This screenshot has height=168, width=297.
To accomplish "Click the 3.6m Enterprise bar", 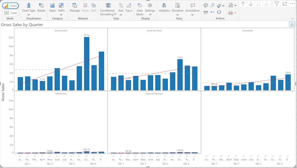I will (288, 82).
